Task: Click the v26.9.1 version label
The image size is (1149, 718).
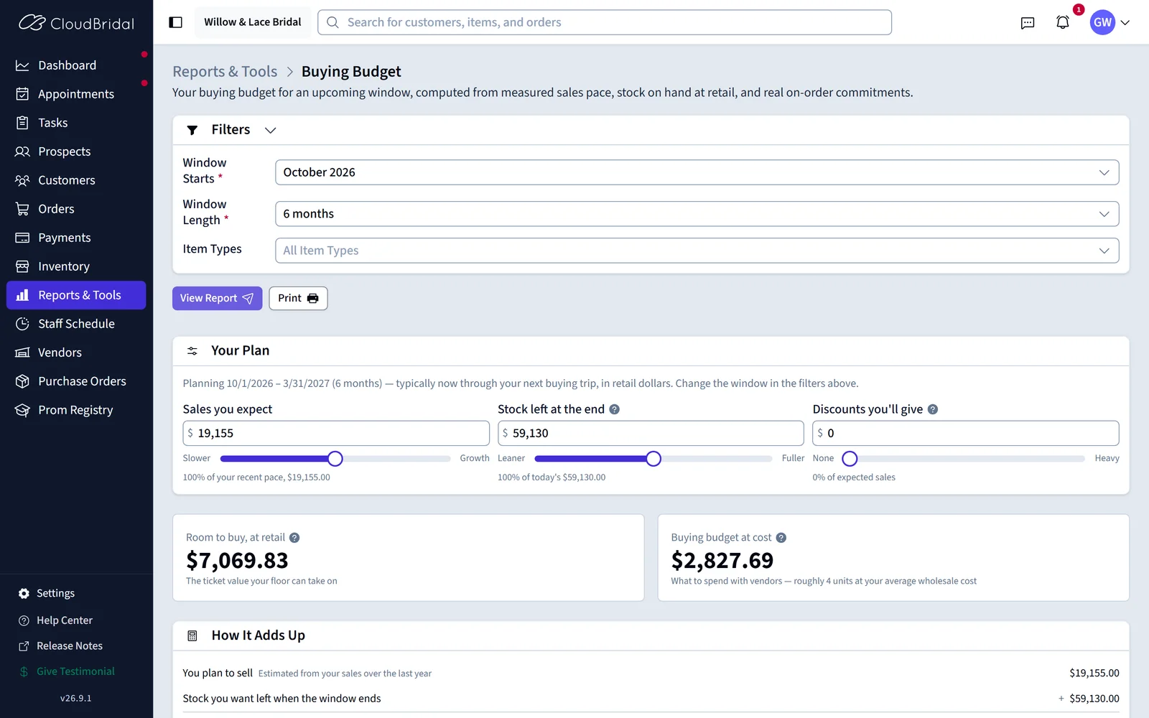Action: pos(75,698)
